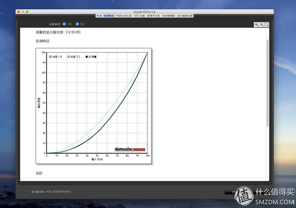Click the cyan 光度 2.2 legend swatch
This screenshot has height=208, width=296.
pos(68,57)
